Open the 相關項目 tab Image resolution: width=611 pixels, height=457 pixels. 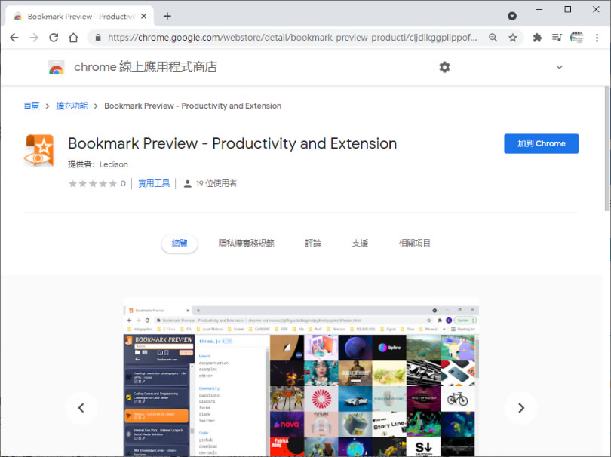click(x=415, y=243)
